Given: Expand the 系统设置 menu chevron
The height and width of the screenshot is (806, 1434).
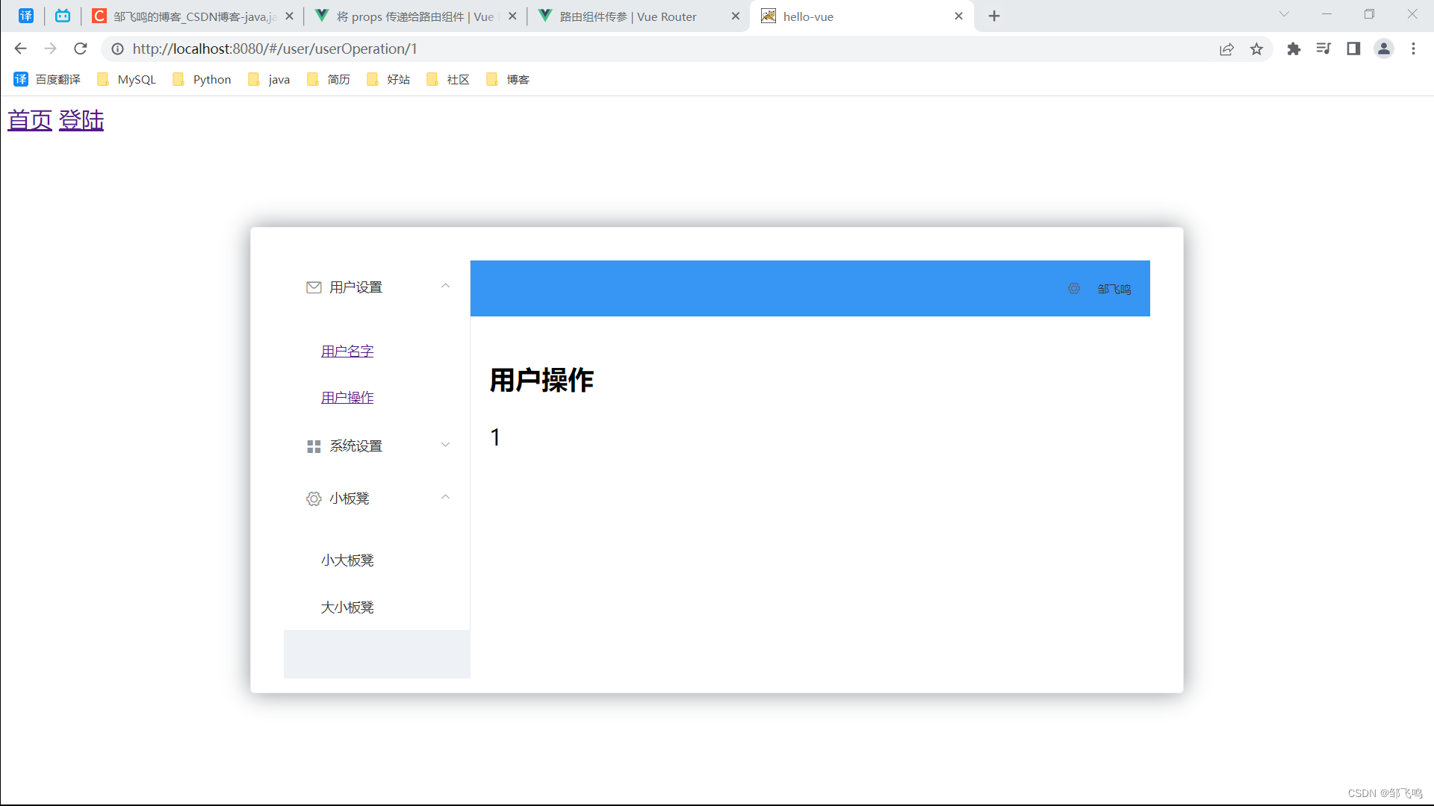Looking at the screenshot, I should 445,446.
